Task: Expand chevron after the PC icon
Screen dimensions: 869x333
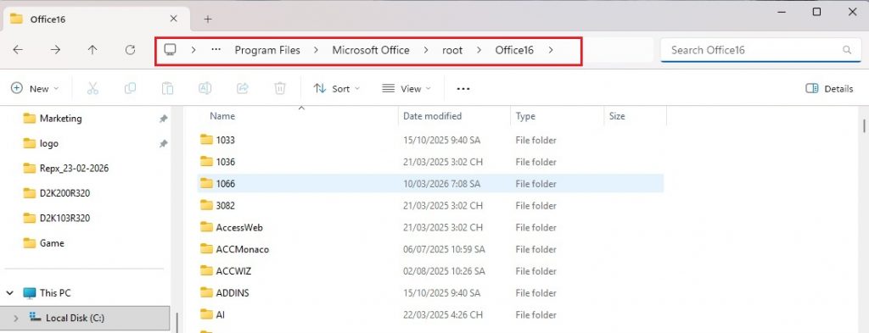Action: click(193, 50)
